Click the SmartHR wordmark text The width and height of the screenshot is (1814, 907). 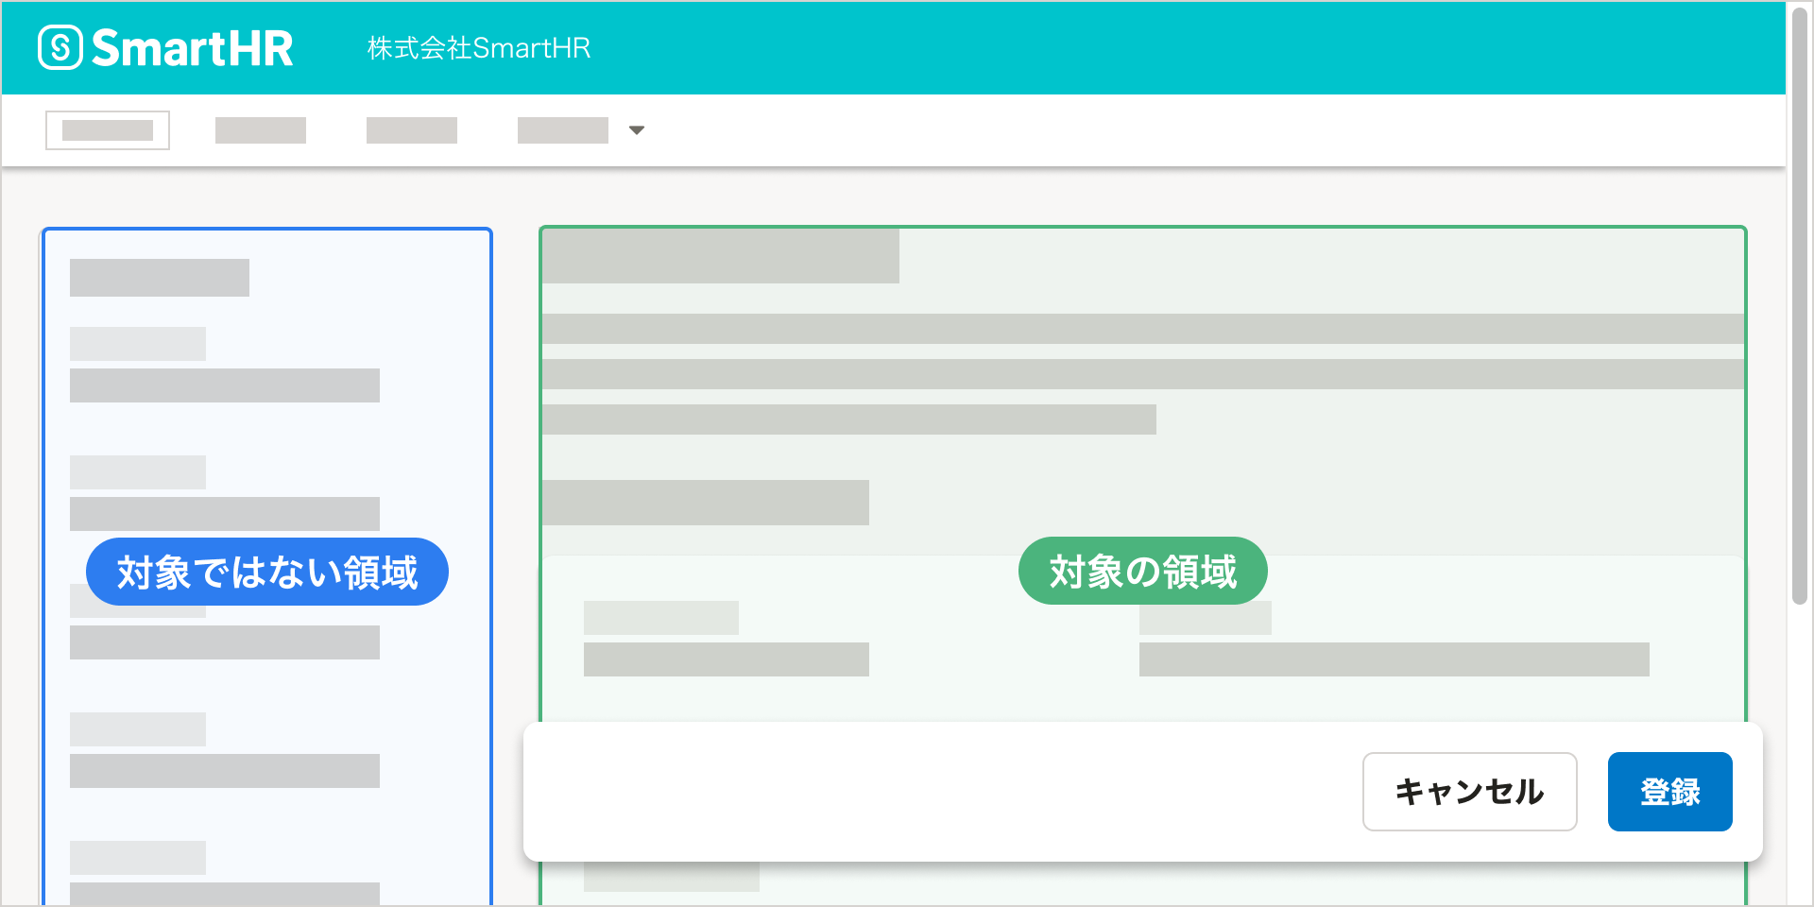[x=193, y=48]
